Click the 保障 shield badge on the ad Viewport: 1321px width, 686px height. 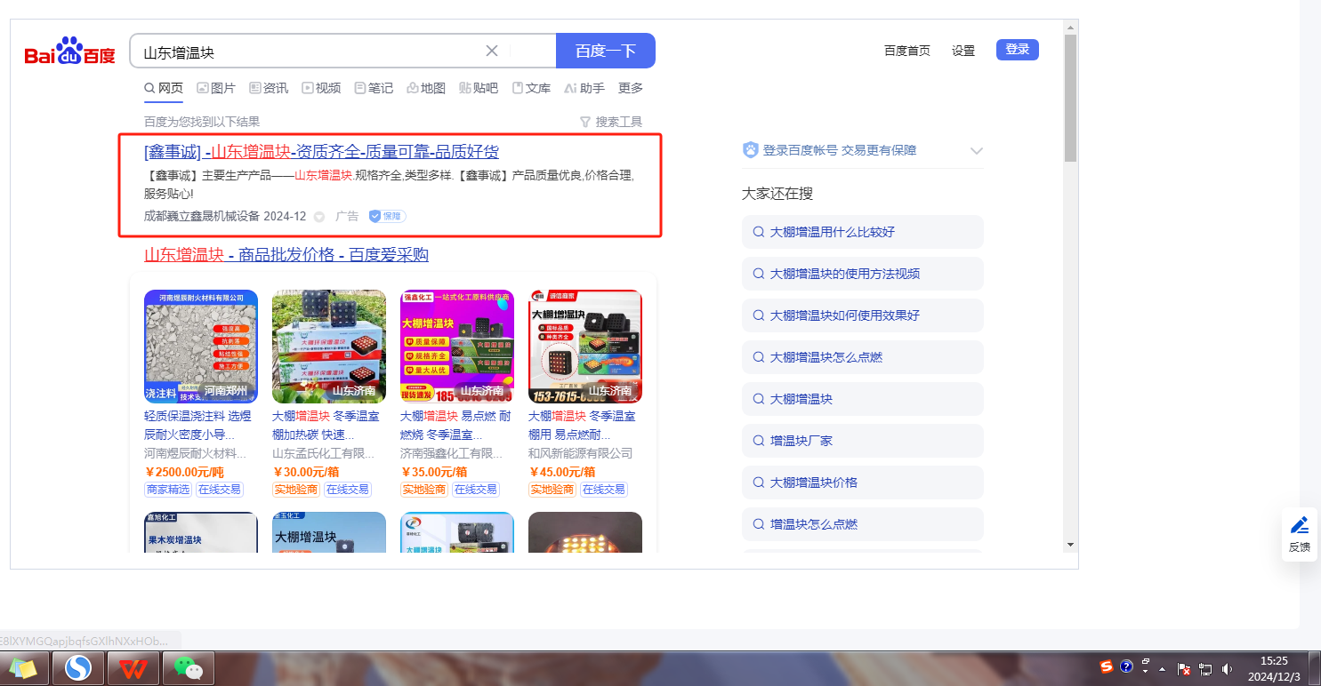388,216
